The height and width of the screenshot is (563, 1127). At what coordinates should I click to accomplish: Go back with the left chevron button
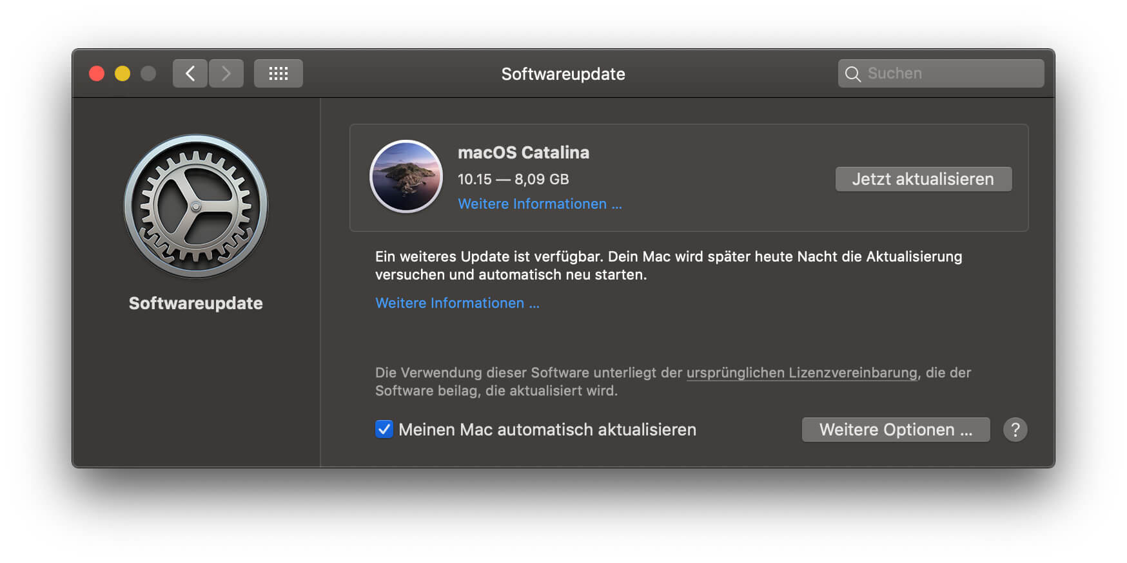pos(190,73)
